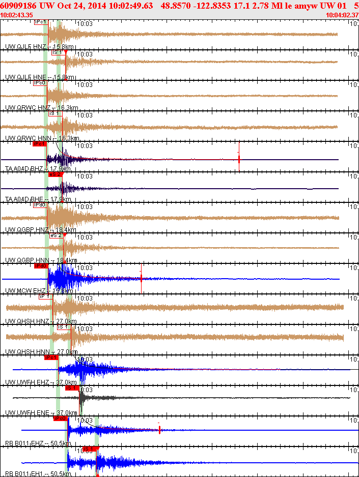Click the red iS 1 flag on UWFH ENE
Screen dimensions: 359x477
pyautogui.click(x=72, y=387)
